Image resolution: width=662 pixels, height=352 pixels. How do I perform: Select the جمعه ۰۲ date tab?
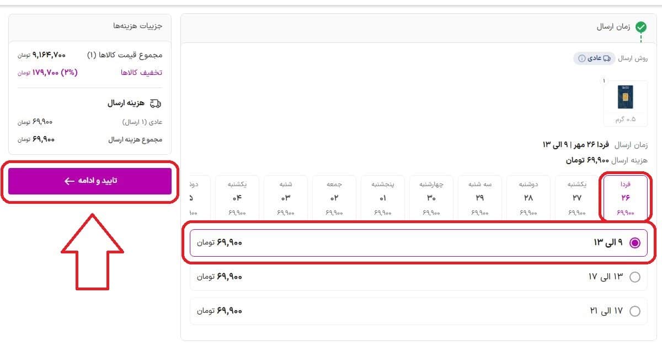pyautogui.click(x=334, y=196)
